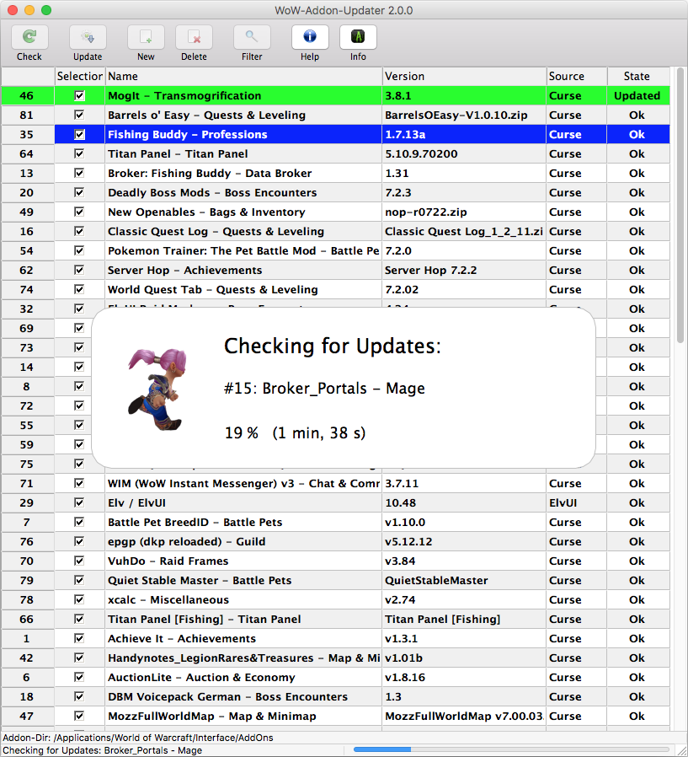The height and width of the screenshot is (757, 688).
Task: Select Server Hop – Achievements row
Action: 335,270
